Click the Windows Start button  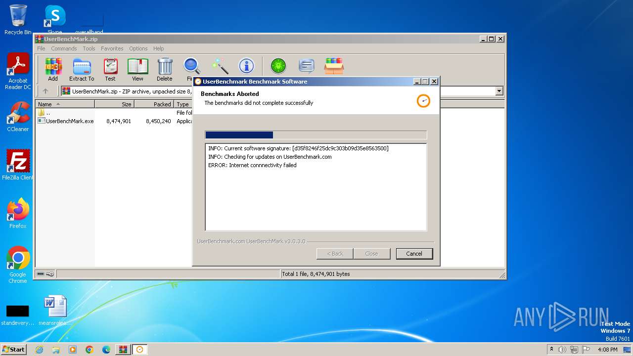[13, 350]
